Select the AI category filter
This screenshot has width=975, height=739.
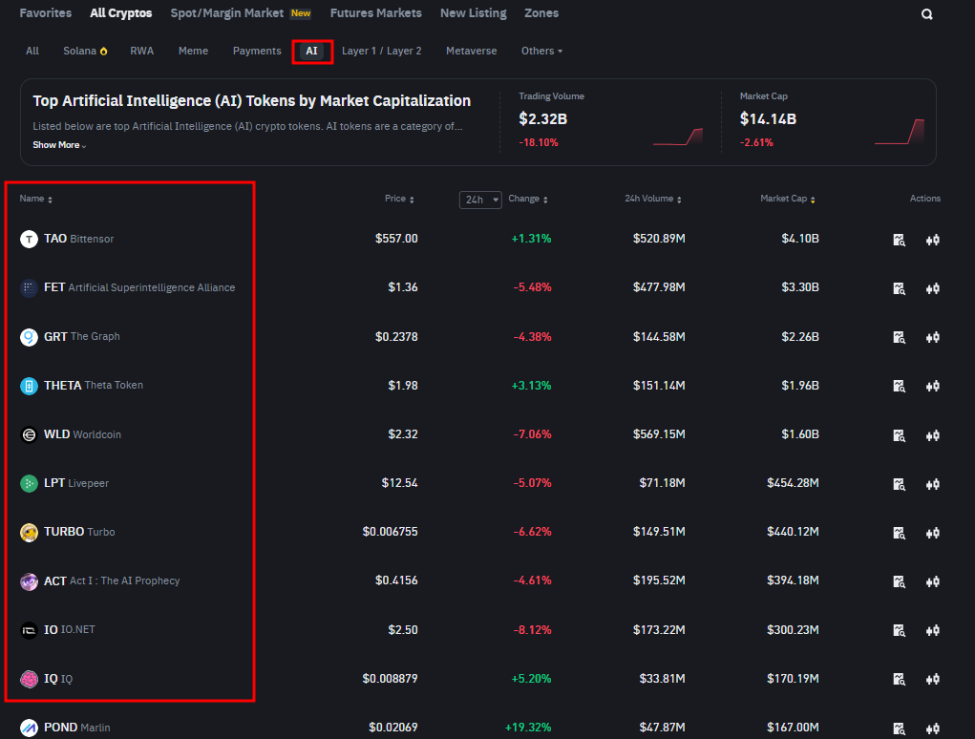(311, 51)
